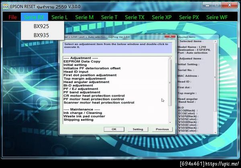Open the Serie BX menu
The image size is (241, 168).
35,17
